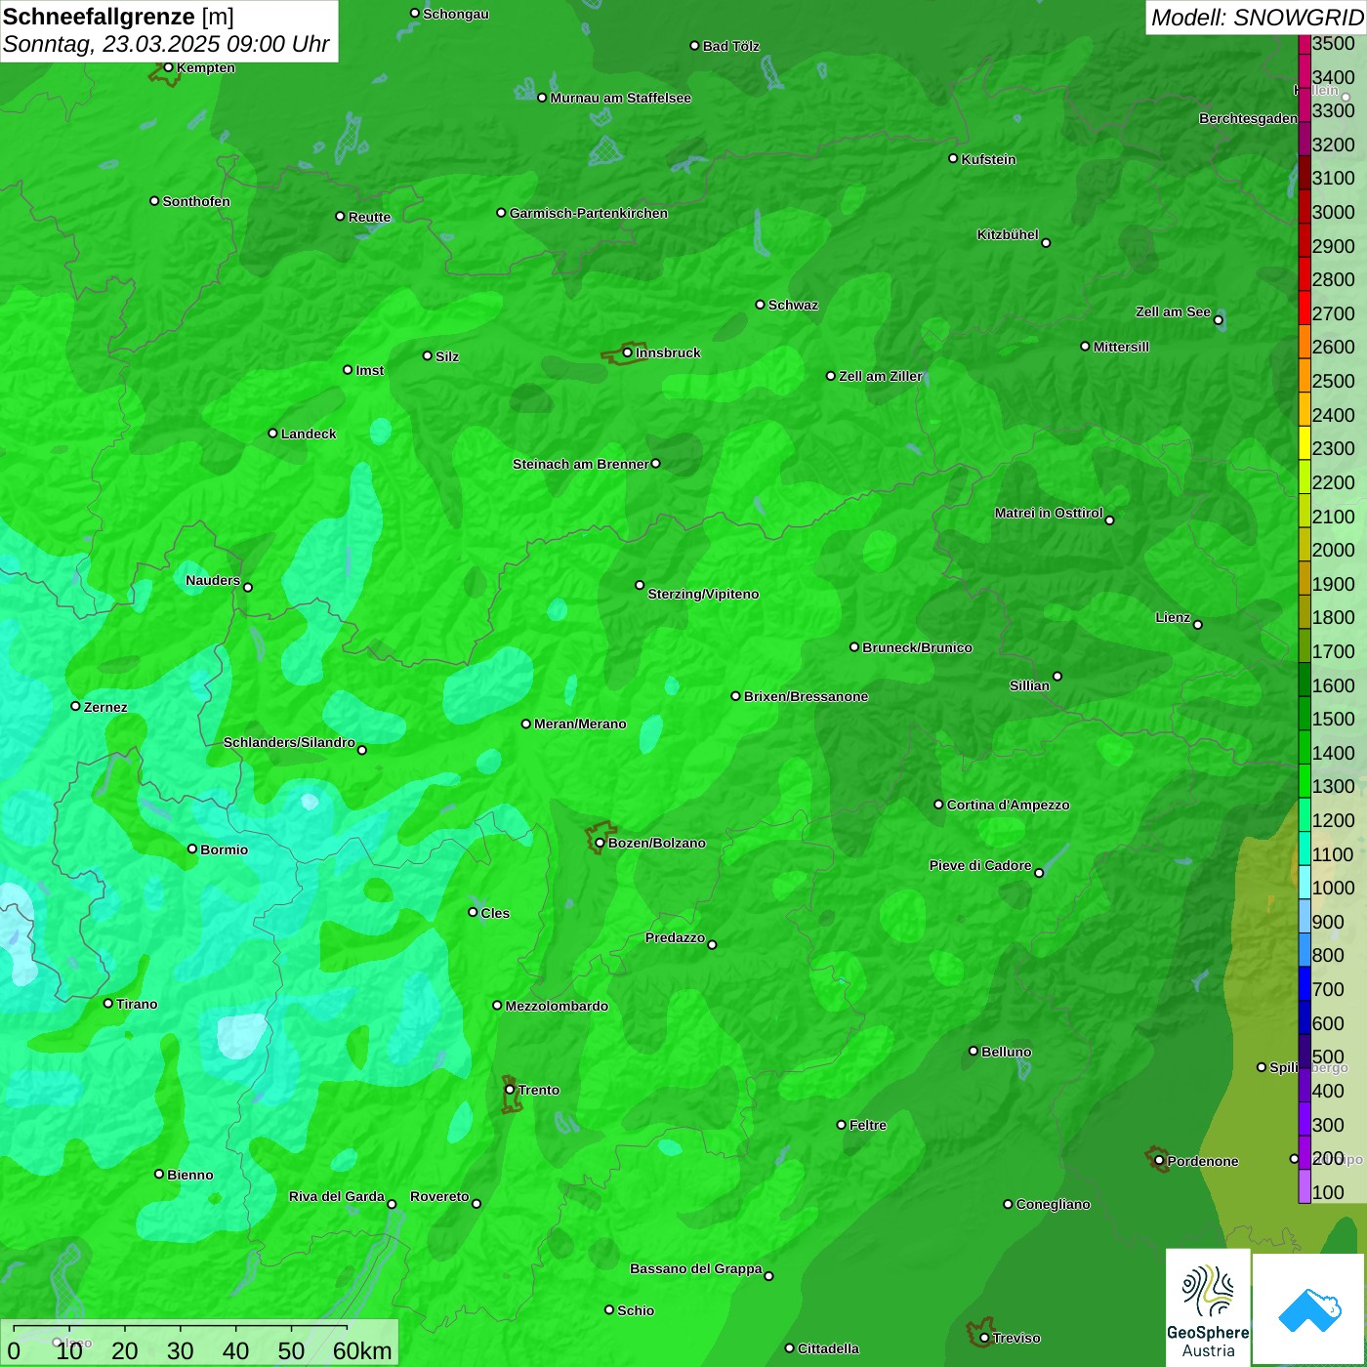The height and width of the screenshot is (1367, 1367).
Task: Click the Modell: SNOWGRID label
Action: (1257, 17)
